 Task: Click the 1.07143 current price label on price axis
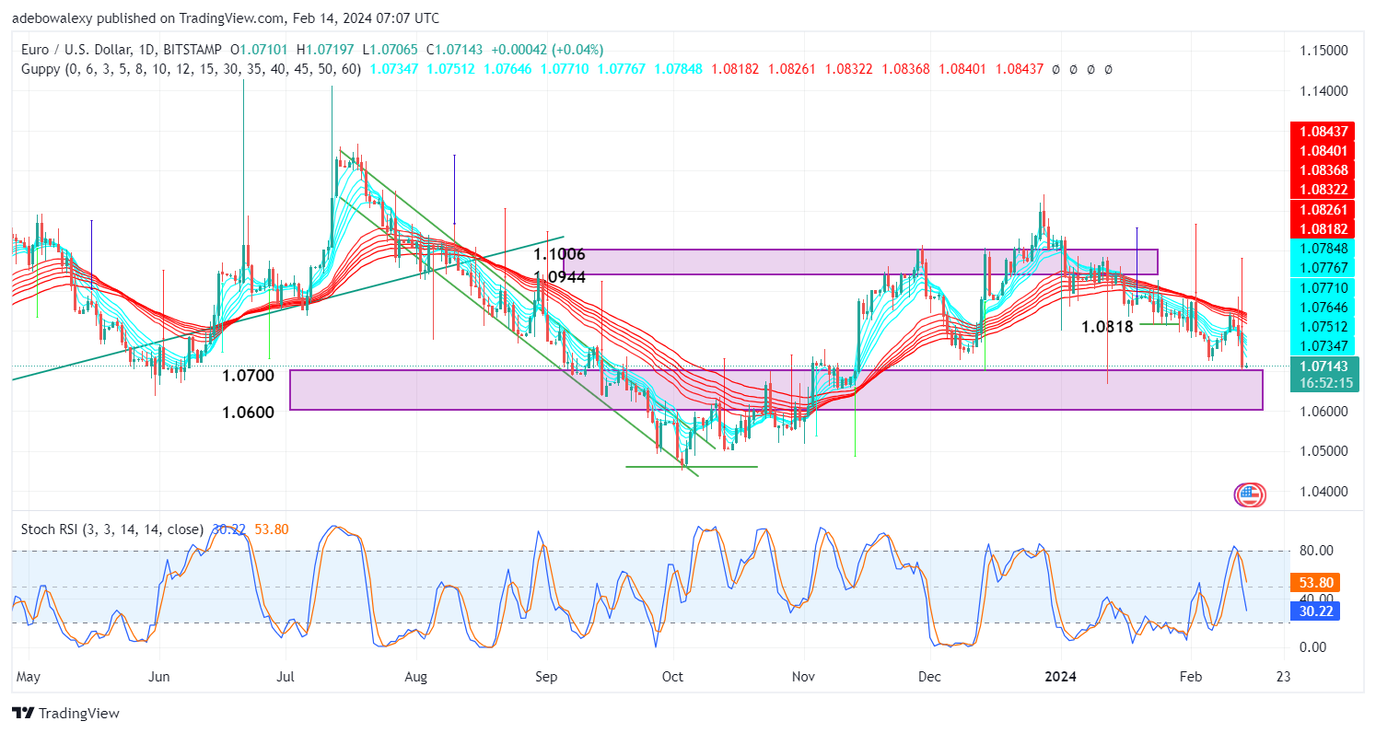1324,366
